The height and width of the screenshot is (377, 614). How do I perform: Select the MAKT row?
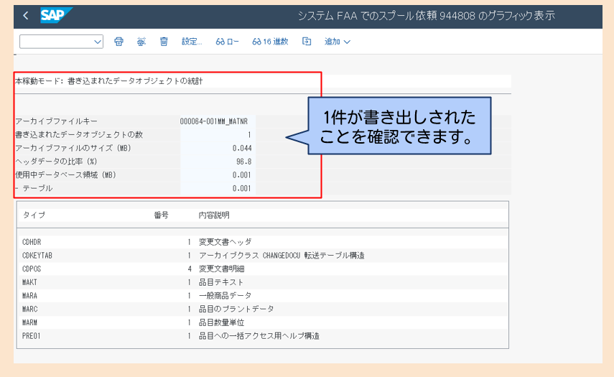click(263, 282)
